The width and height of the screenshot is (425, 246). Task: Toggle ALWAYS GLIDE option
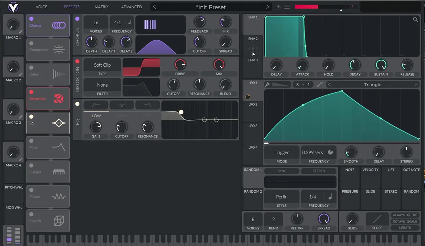405,215
